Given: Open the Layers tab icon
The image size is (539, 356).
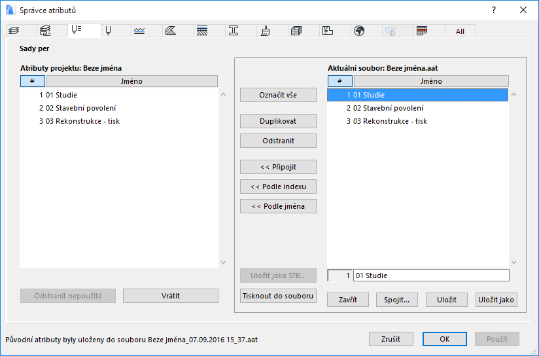Looking at the screenshot, I should (x=14, y=31).
